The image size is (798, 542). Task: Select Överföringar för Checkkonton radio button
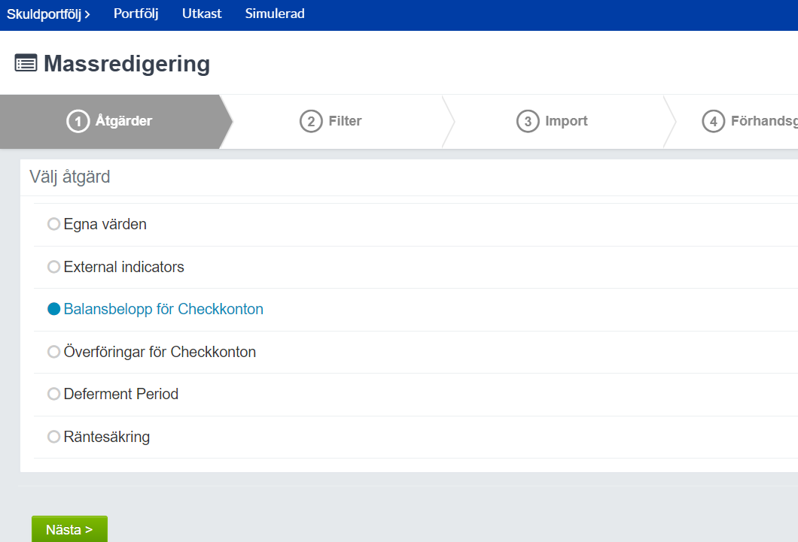coord(53,352)
